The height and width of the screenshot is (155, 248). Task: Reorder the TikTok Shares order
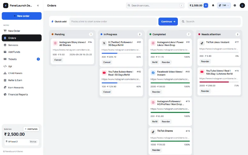[x=156, y=150]
